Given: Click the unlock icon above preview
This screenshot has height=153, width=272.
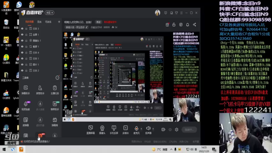Looking at the screenshot, I should pyautogui.click(x=174, y=24).
